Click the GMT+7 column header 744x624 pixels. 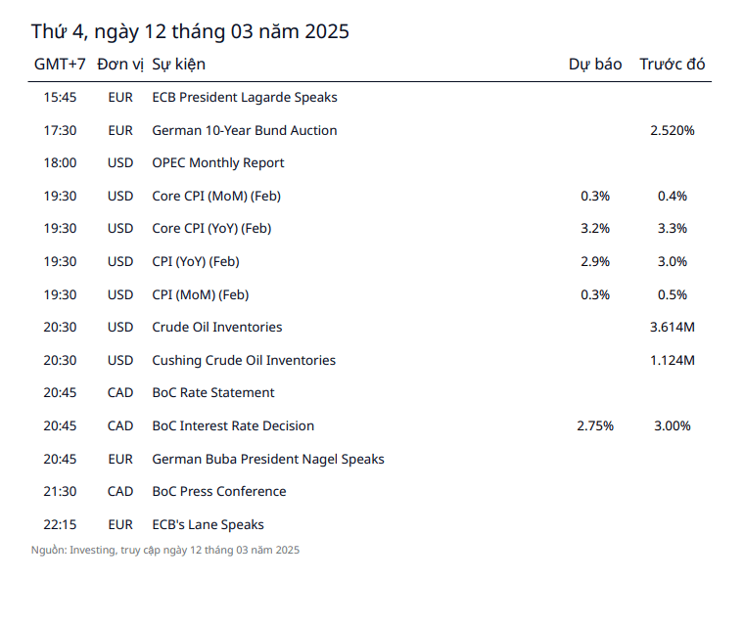pos(60,65)
